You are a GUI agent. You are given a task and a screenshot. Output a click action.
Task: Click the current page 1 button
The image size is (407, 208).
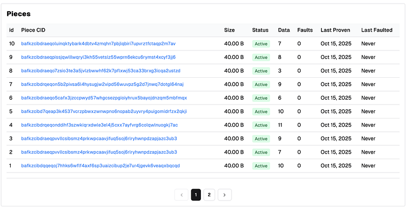point(196,194)
